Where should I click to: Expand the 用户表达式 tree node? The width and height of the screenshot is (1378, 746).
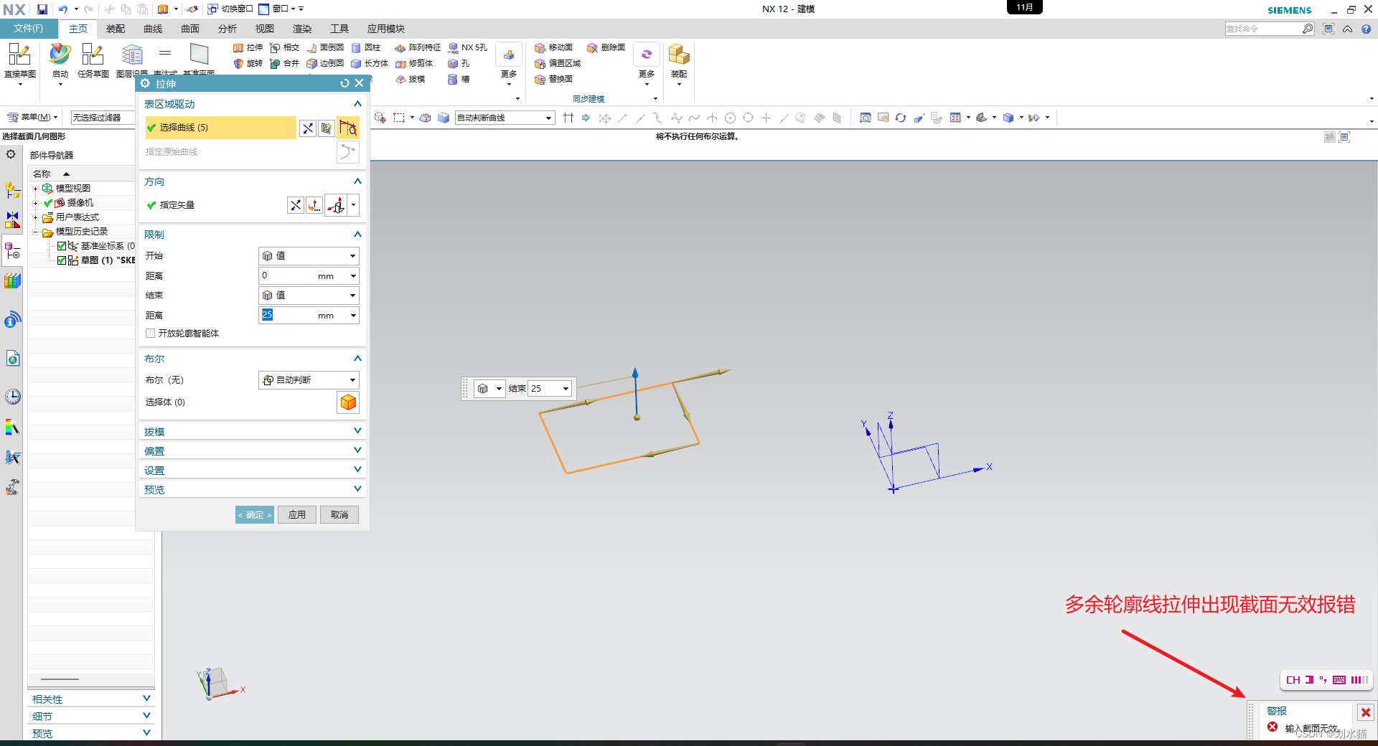coord(35,217)
